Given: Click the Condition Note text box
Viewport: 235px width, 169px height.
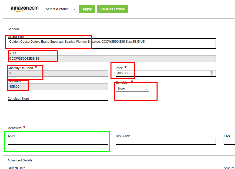Looking at the screenshot, I should (x=58, y=106).
